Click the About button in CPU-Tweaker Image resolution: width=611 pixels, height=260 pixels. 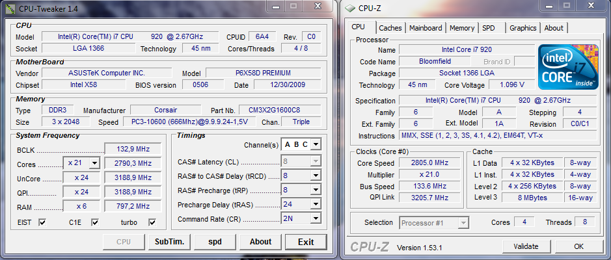260,242
